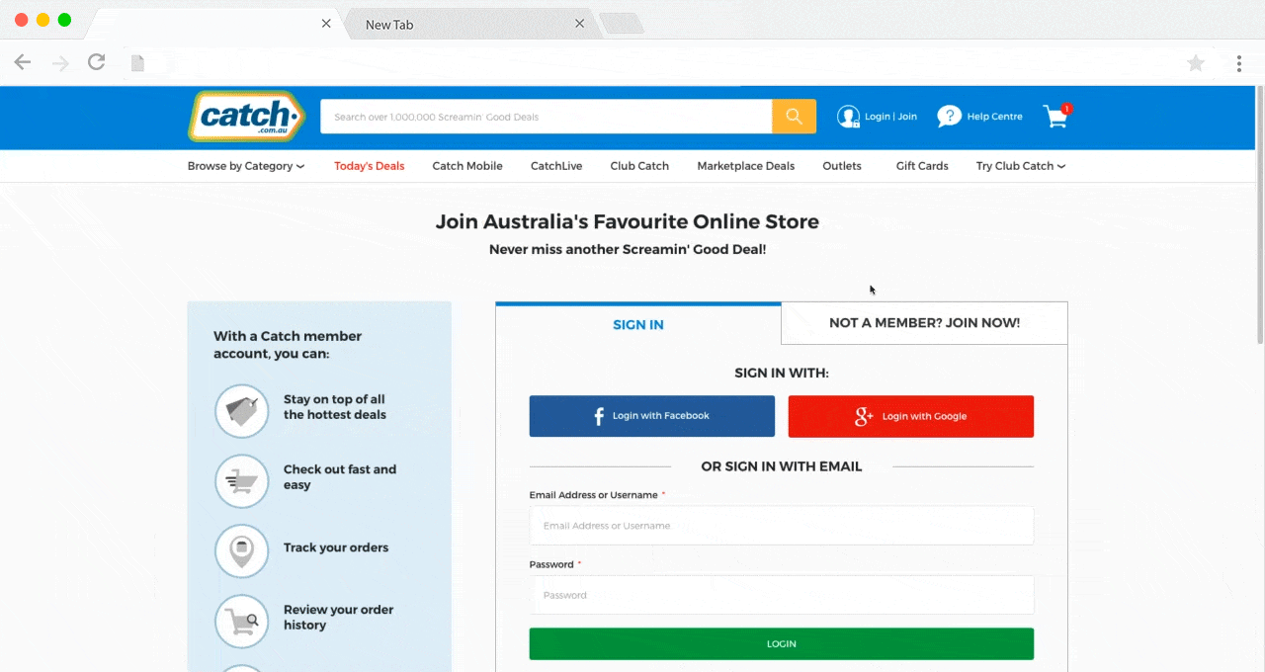Switch to NOT A MEMBER? JOIN NOW! tab

[924, 323]
